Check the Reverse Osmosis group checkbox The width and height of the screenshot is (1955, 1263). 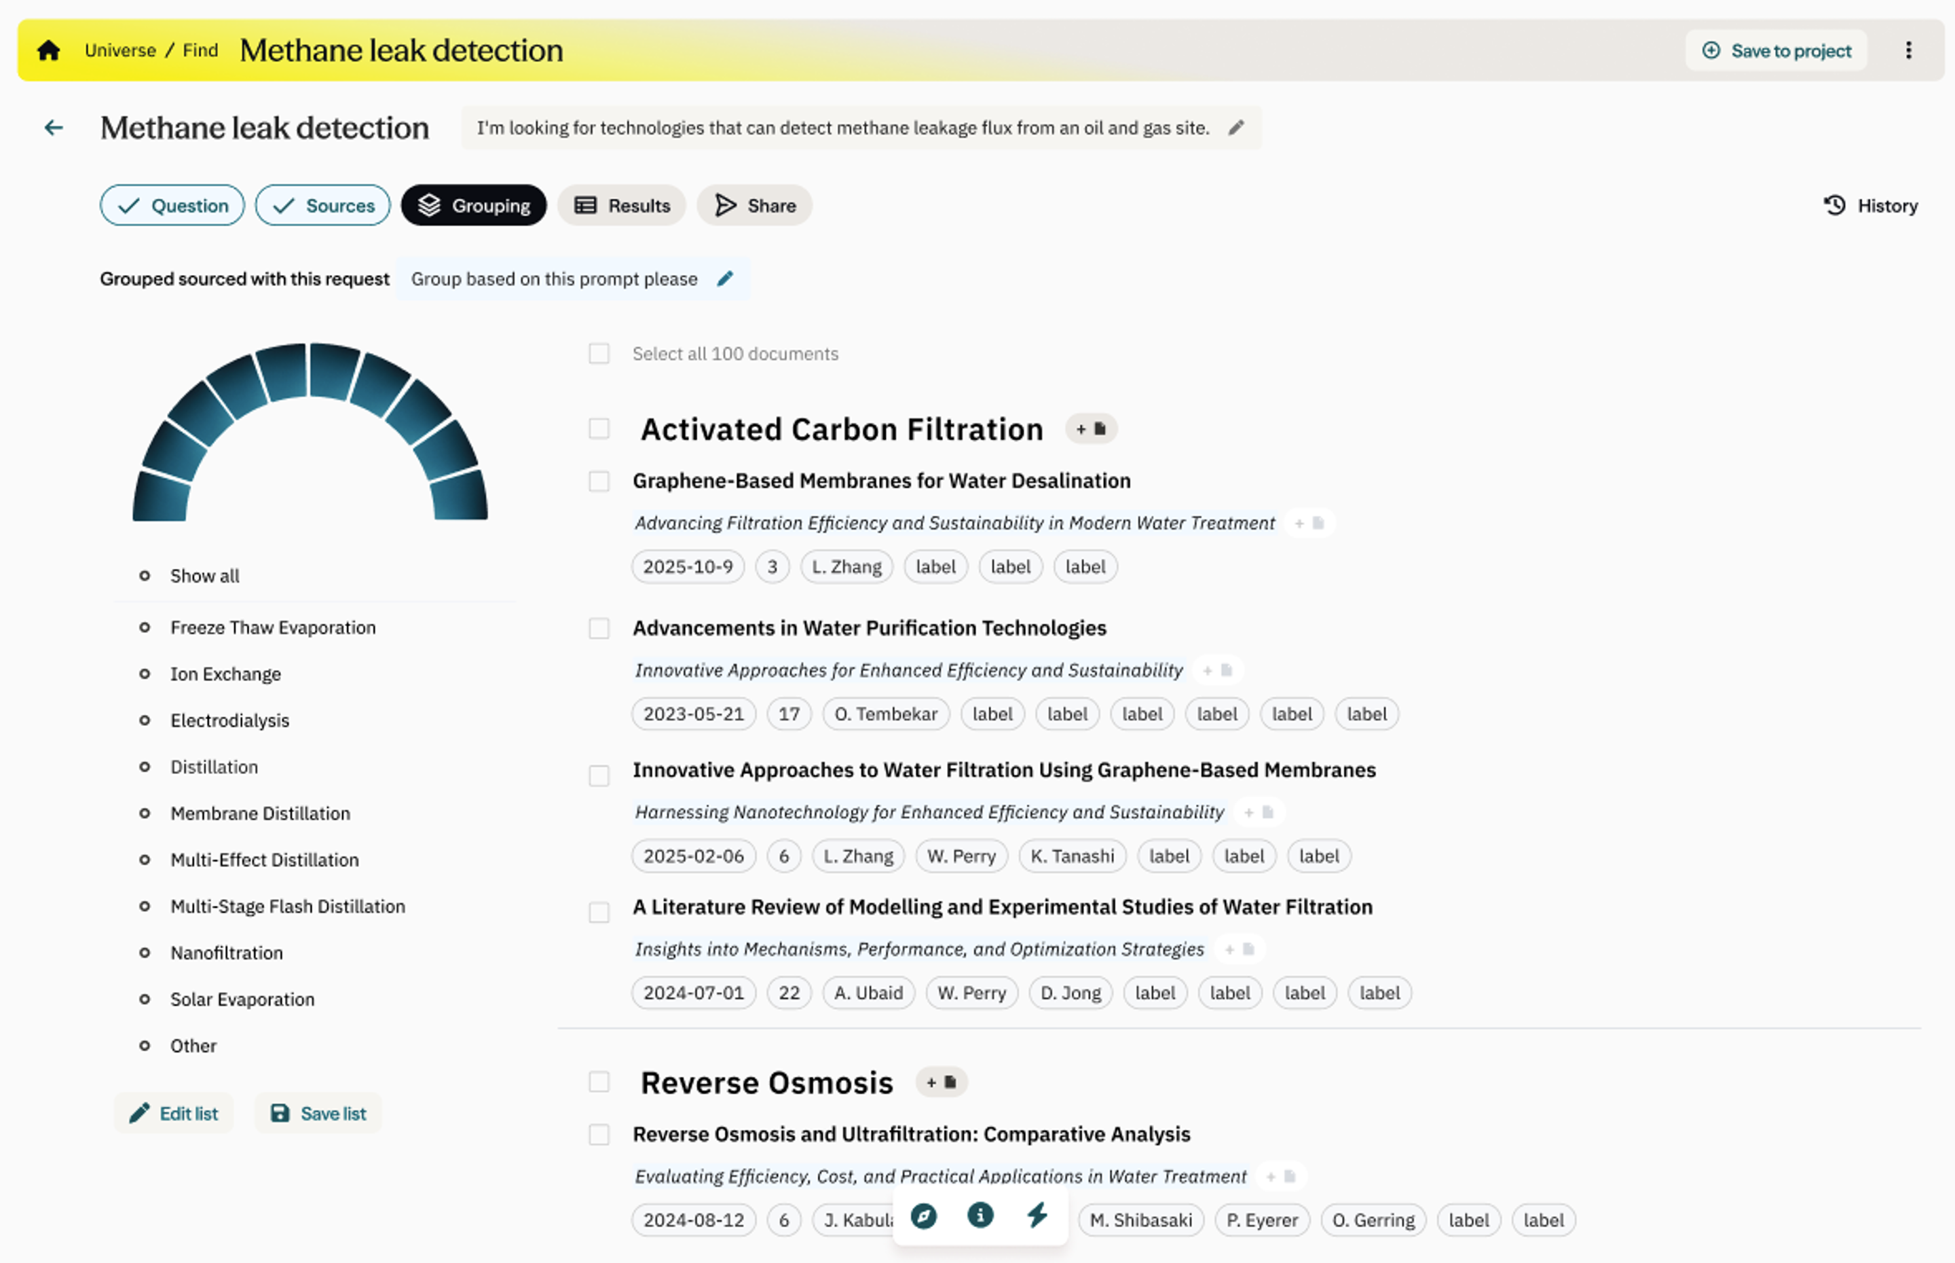(599, 1082)
